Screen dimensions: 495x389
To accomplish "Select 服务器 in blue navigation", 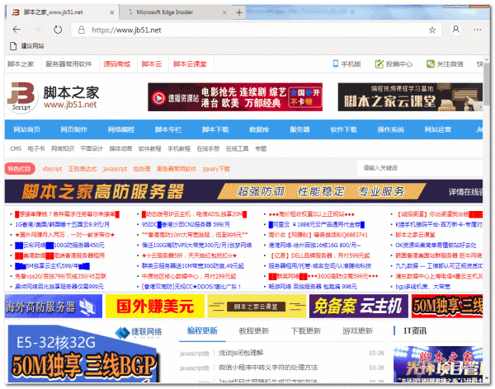I will point(299,129).
